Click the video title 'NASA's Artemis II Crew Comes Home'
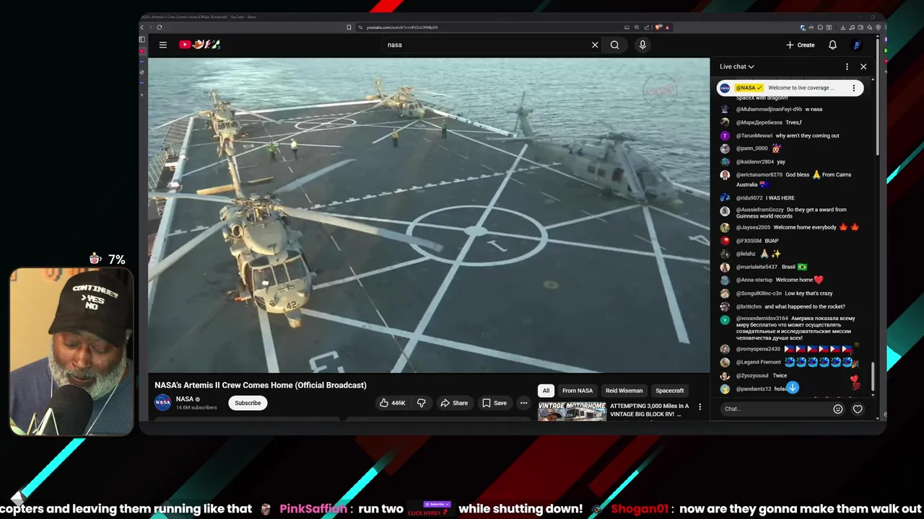This screenshot has width=924, height=519. [261, 385]
